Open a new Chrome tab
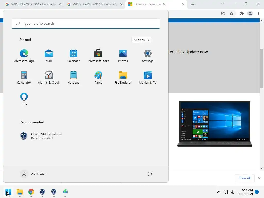The height and width of the screenshot is (198, 264). coord(193,4)
